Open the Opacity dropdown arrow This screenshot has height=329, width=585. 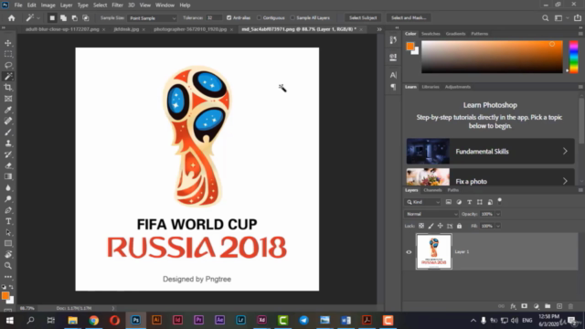498,214
